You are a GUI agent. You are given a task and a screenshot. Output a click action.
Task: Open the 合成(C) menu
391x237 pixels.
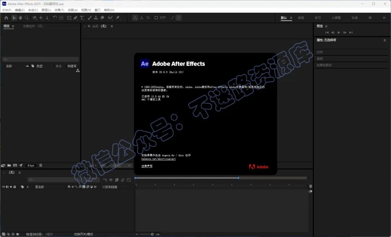coord(33,10)
